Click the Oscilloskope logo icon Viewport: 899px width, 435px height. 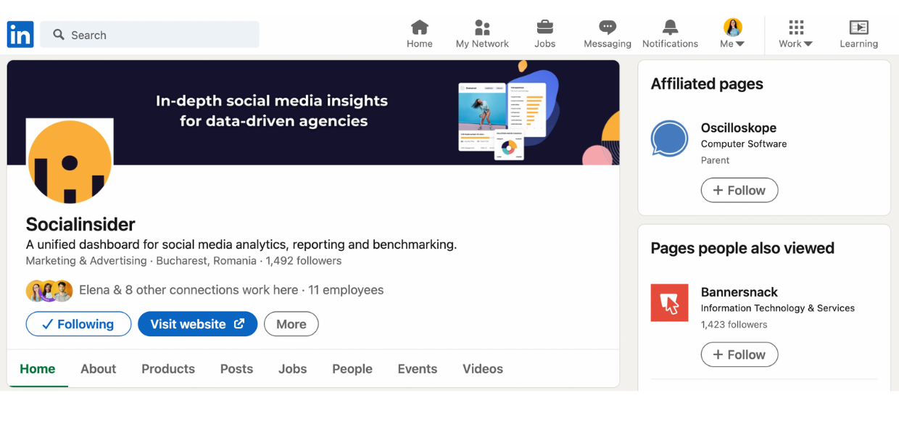click(669, 138)
